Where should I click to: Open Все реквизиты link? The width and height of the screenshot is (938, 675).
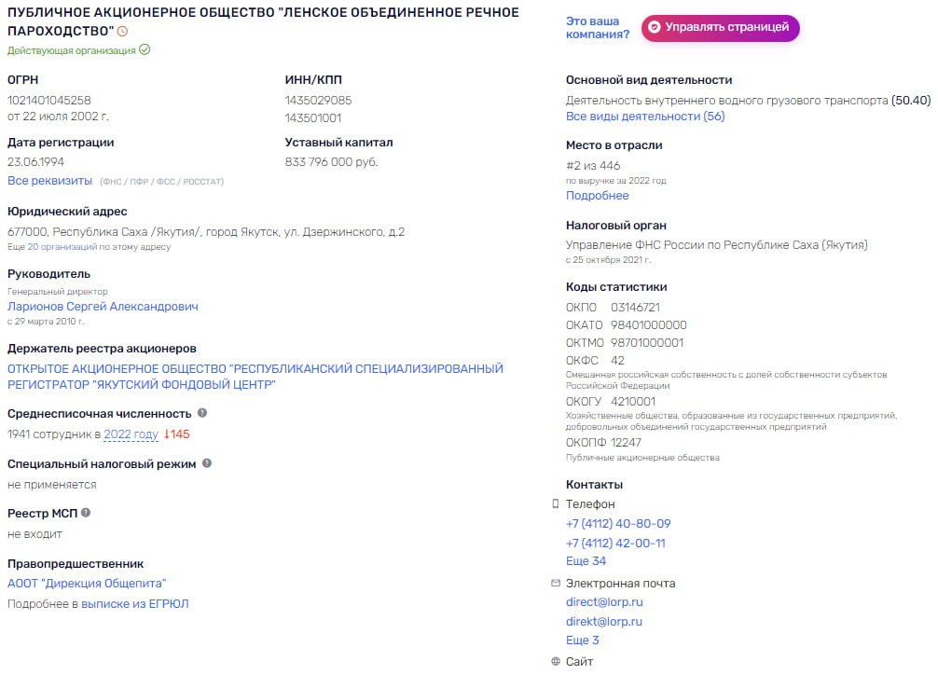tap(49, 181)
